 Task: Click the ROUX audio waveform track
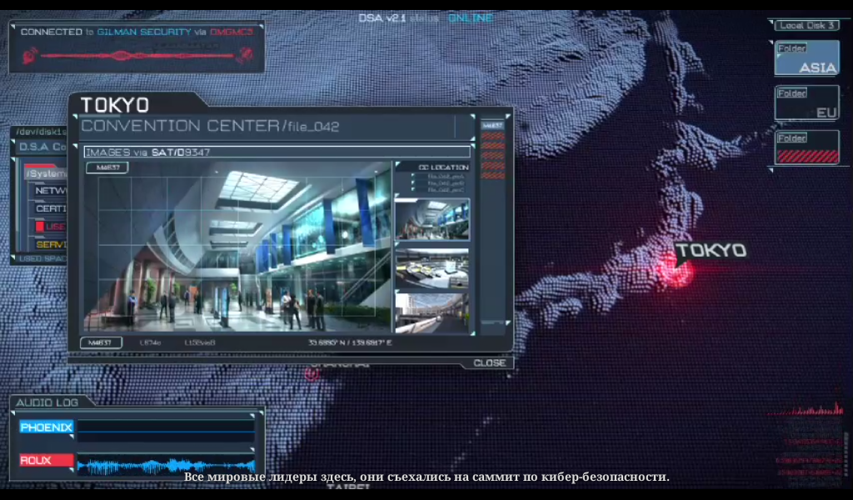tap(166, 465)
